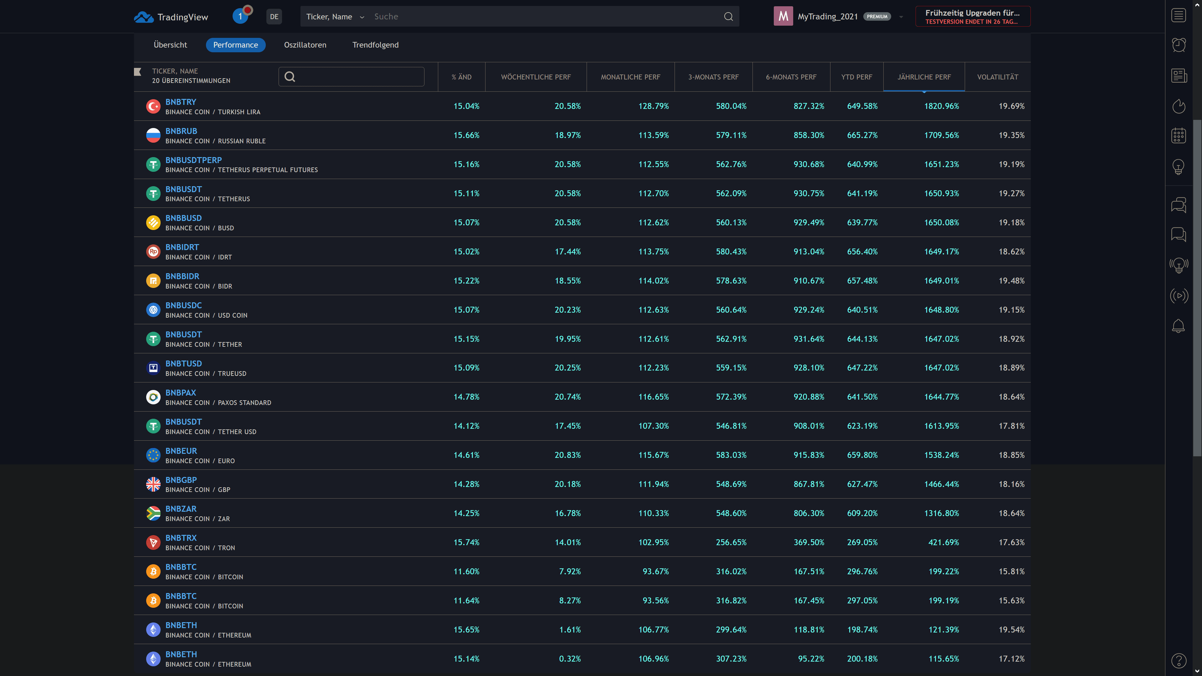Click the UK flag icon for BNBGBP
The image size is (1202, 676).
(153, 484)
